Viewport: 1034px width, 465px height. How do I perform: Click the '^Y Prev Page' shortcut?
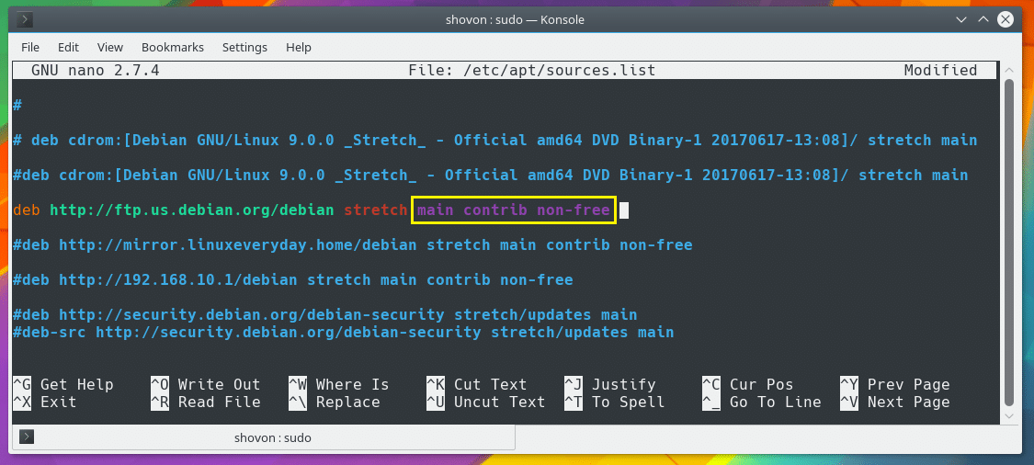tap(895, 384)
